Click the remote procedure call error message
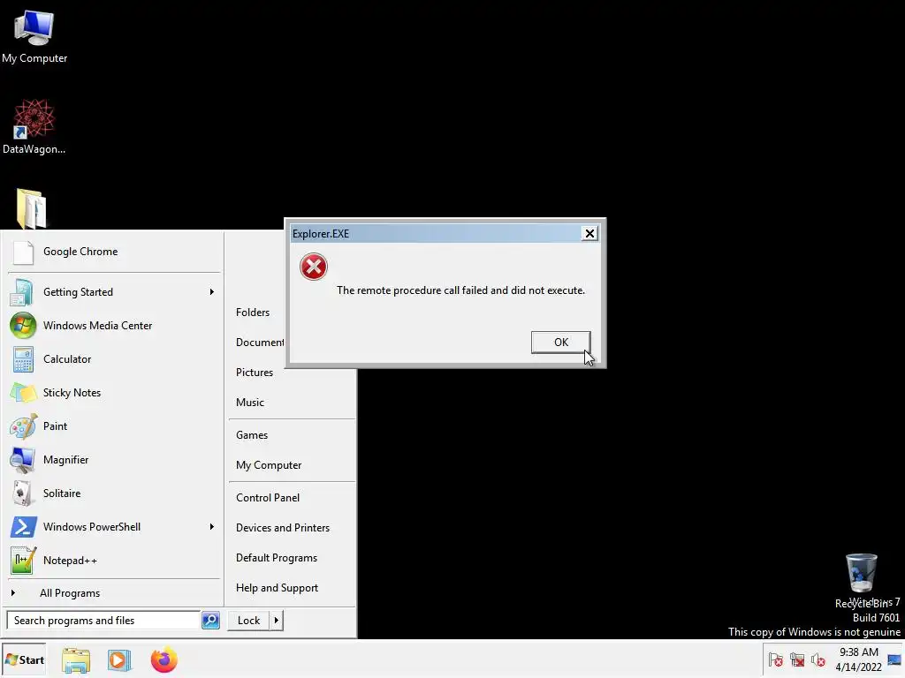The image size is (905, 678). (x=460, y=290)
